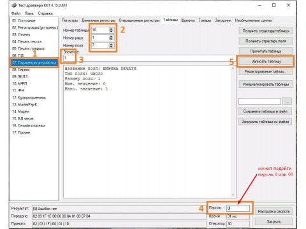Open Настройка свойств dialog
Screen dimensions: 306x229
click(273, 211)
